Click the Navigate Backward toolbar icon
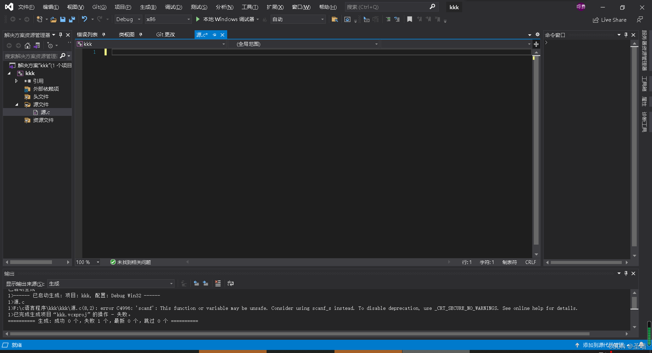This screenshot has height=353, width=652. (x=13, y=19)
